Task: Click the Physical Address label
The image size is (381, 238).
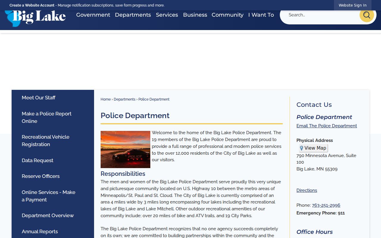Action: pyautogui.click(x=315, y=140)
